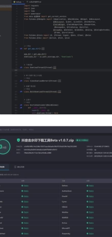Expand the folded get_app_dir function body
Viewport: 112px width, 237px height.
pyautogui.click(x=43, y=49)
